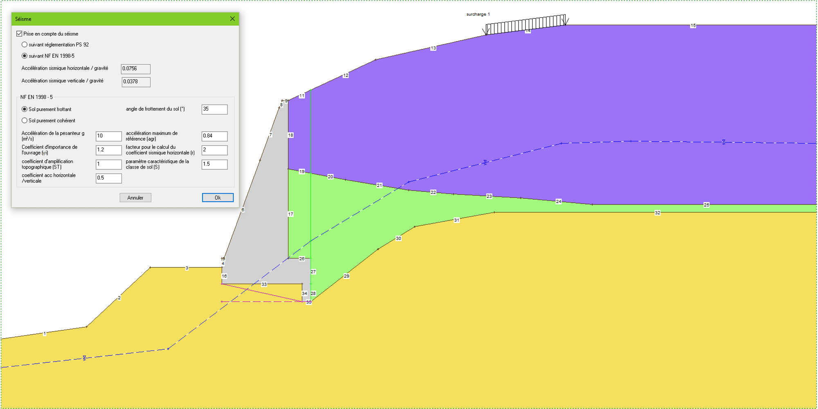
Task: Select 'suivant NF EN 1998-5' radio button
Action: pyautogui.click(x=25, y=56)
